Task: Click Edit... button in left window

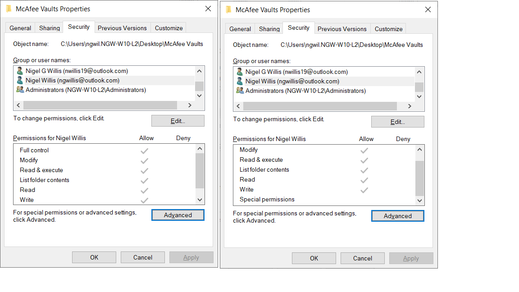Action: [x=178, y=121]
